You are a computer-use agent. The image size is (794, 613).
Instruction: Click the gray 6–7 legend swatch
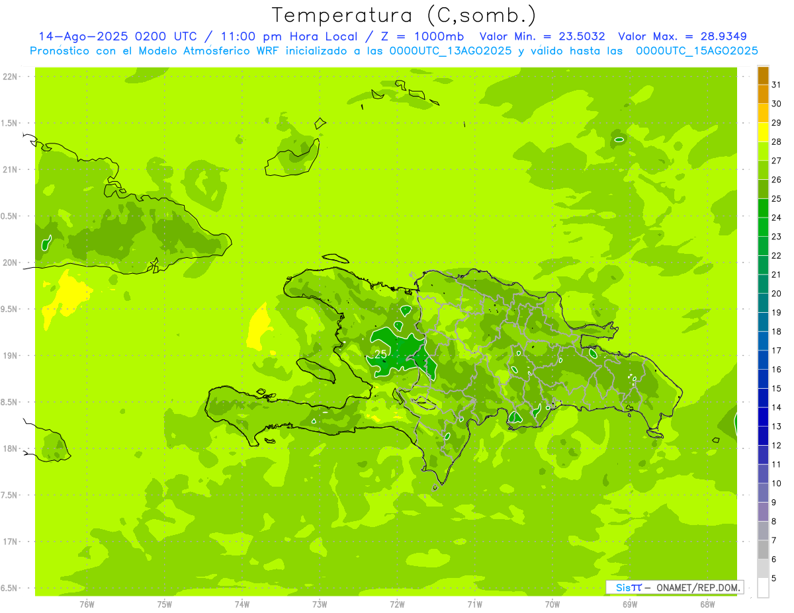(763, 550)
